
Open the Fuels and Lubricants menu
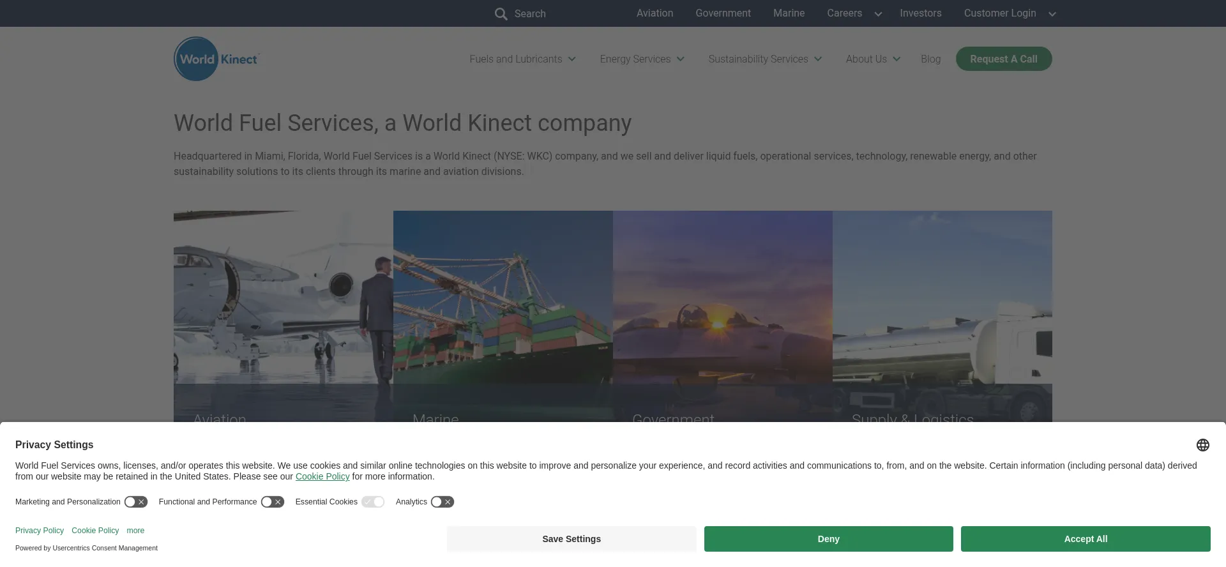click(x=522, y=59)
